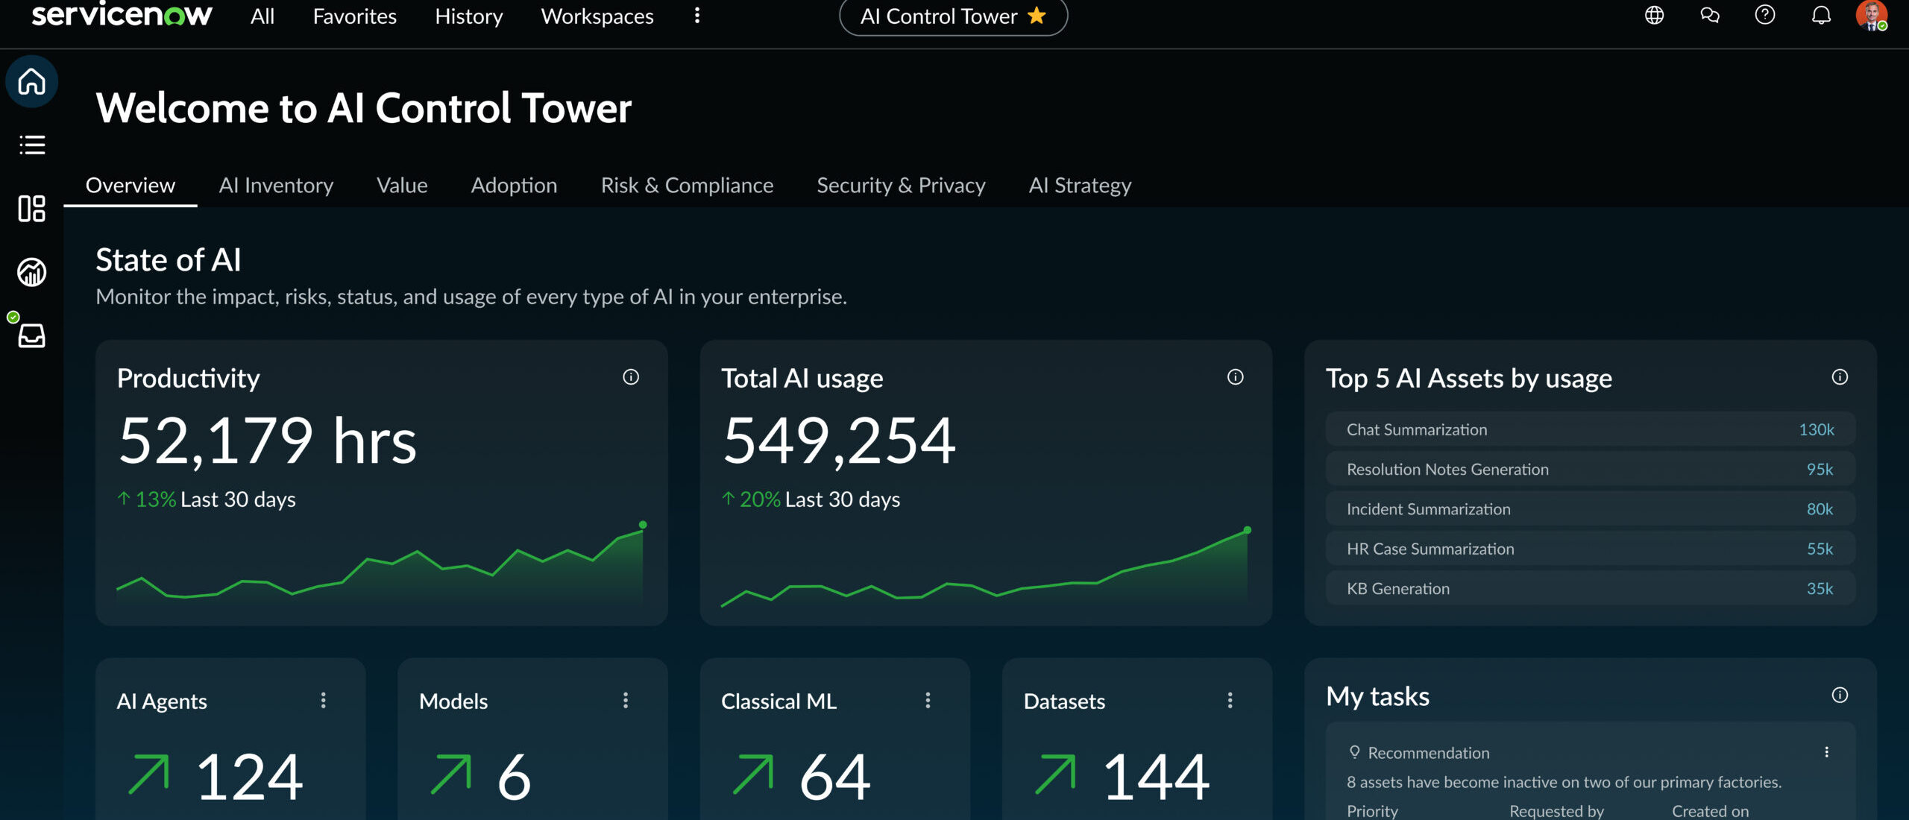
Task: Open the HR Case Summarization asset row
Action: [1590, 549]
